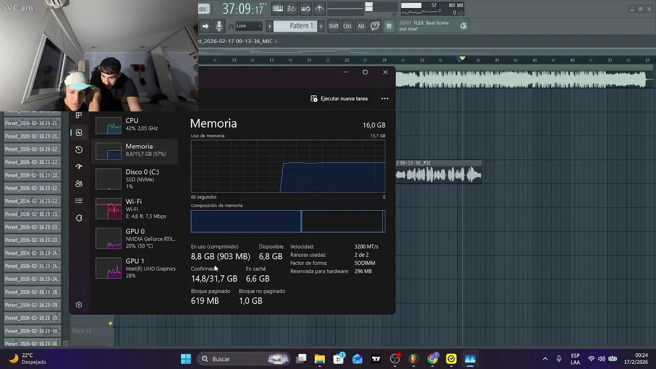The width and height of the screenshot is (656, 369).
Task: Open the weather widget showing 22°C Despejado
Action: [x=28, y=359]
